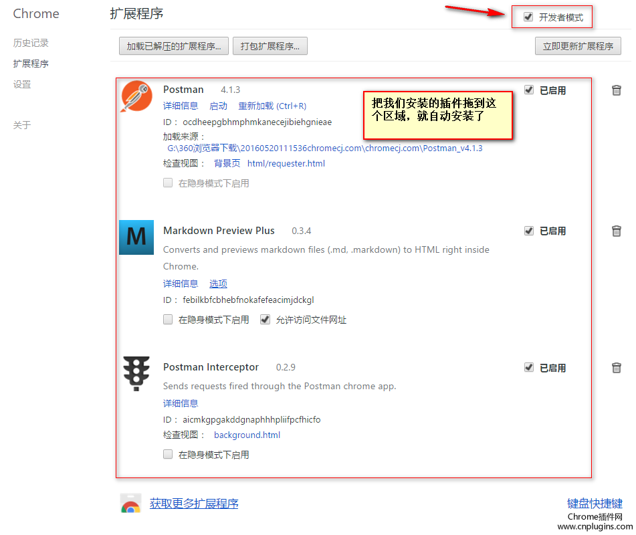Viewport: 636px width, 535px height.
Task: Click the Postman Interceptor traffic light icon
Action: point(136,373)
